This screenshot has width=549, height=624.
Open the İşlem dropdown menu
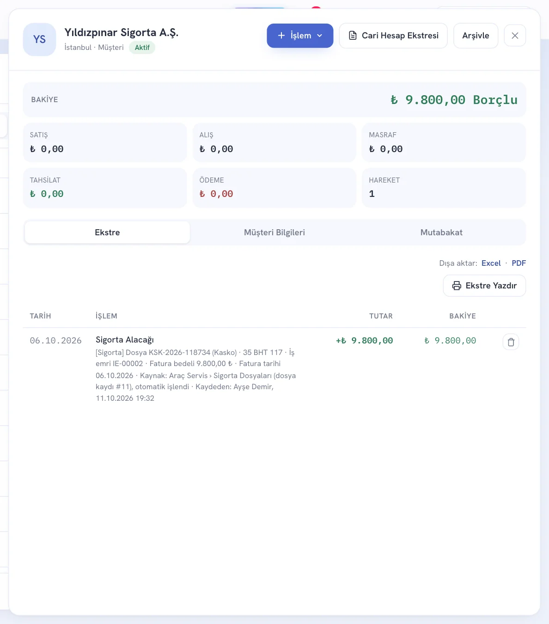tap(300, 36)
